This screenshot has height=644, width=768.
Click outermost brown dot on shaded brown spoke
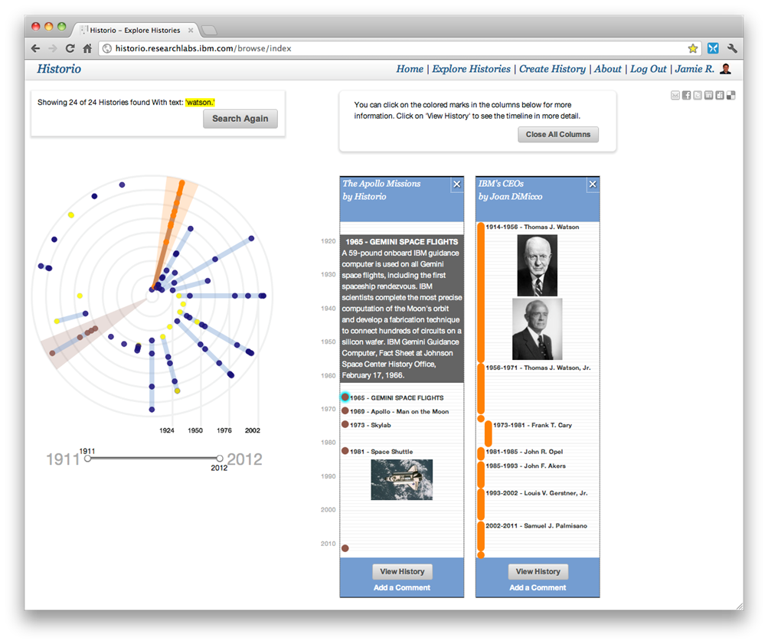click(x=52, y=353)
